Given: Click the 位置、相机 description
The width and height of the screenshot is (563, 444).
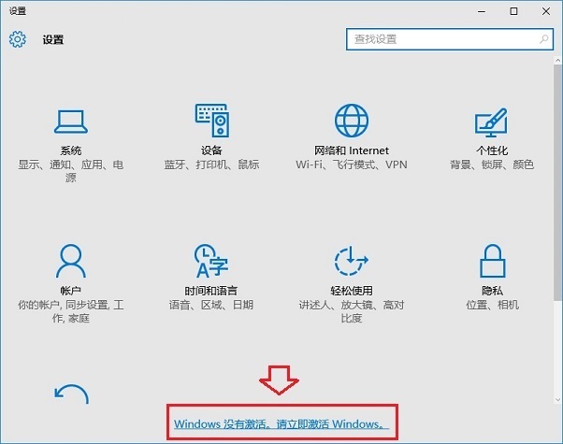Looking at the screenshot, I should click(492, 305).
